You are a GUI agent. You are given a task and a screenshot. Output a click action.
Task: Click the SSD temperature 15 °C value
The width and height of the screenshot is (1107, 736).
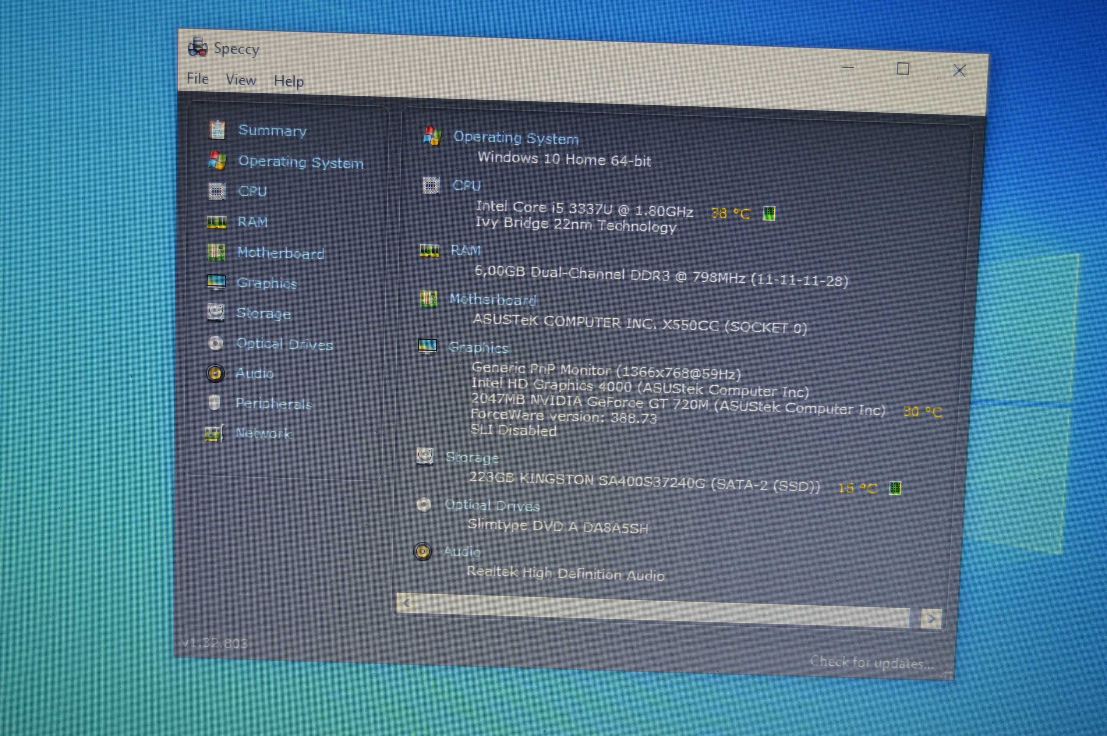857,488
